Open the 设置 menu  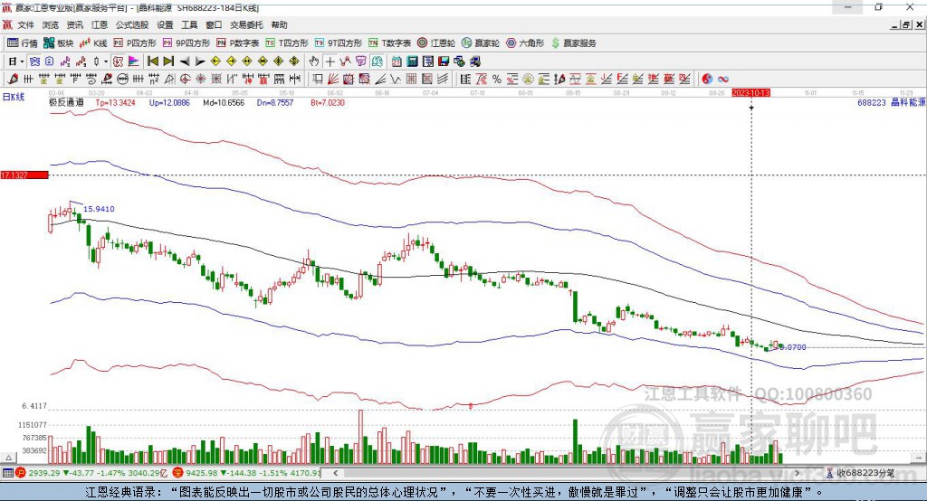165,24
